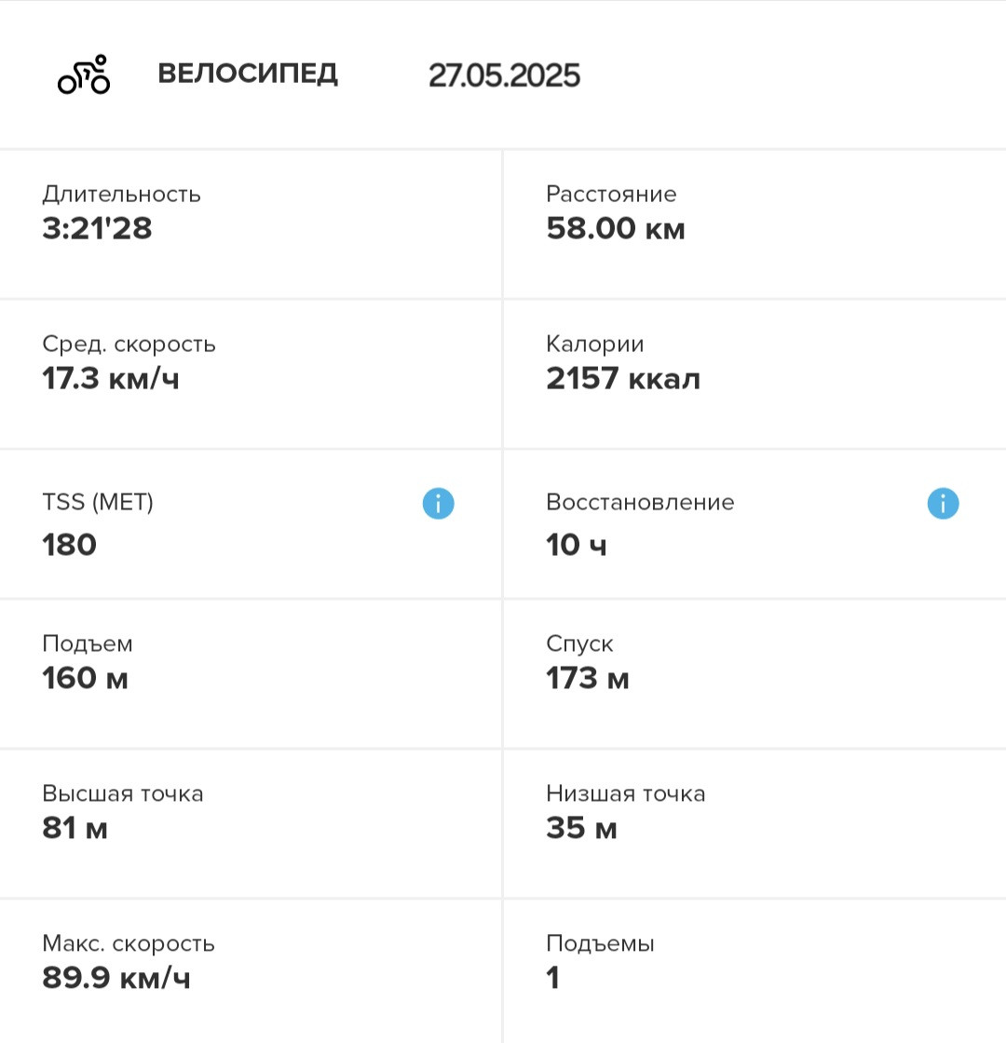Tap the Подъем 160 м cell
The width and height of the screenshot is (1006, 1043).
pyautogui.click(x=251, y=674)
